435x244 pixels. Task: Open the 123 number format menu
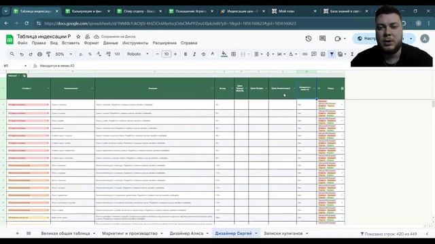(x=117, y=54)
